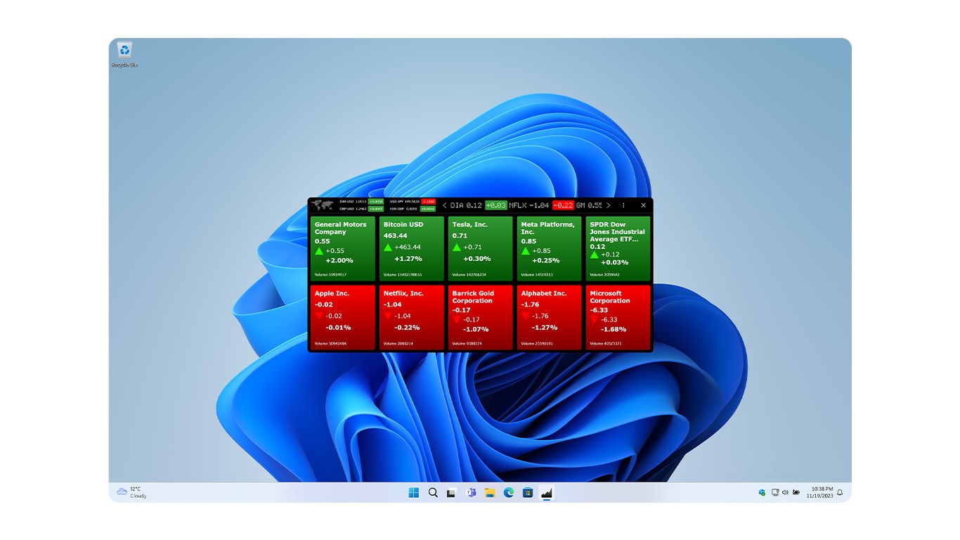Image resolution: width=960 pixels, height=540 pixels.
Task: Click -1.68% on Microsoft tile
Action: click(x=613, y=329)
